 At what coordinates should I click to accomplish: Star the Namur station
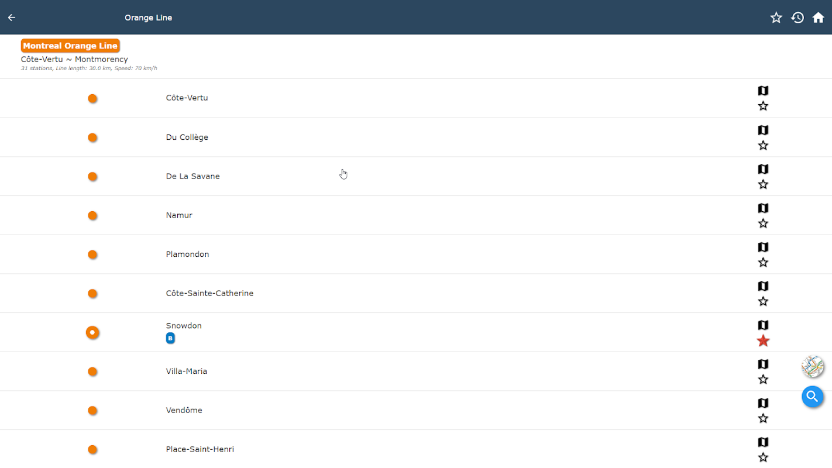click(763, 223)
